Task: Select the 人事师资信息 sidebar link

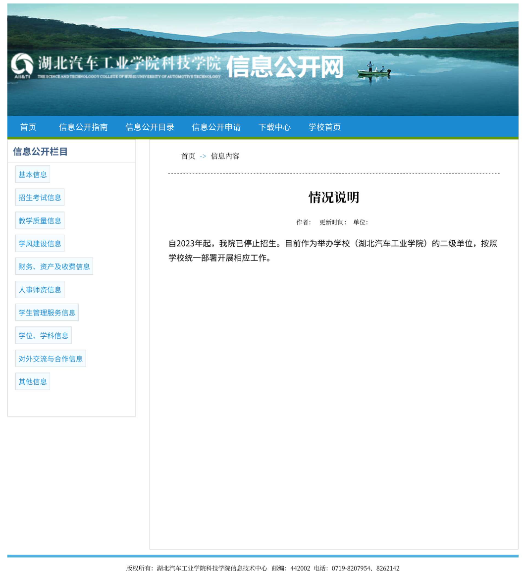Action: click(40, 290)
